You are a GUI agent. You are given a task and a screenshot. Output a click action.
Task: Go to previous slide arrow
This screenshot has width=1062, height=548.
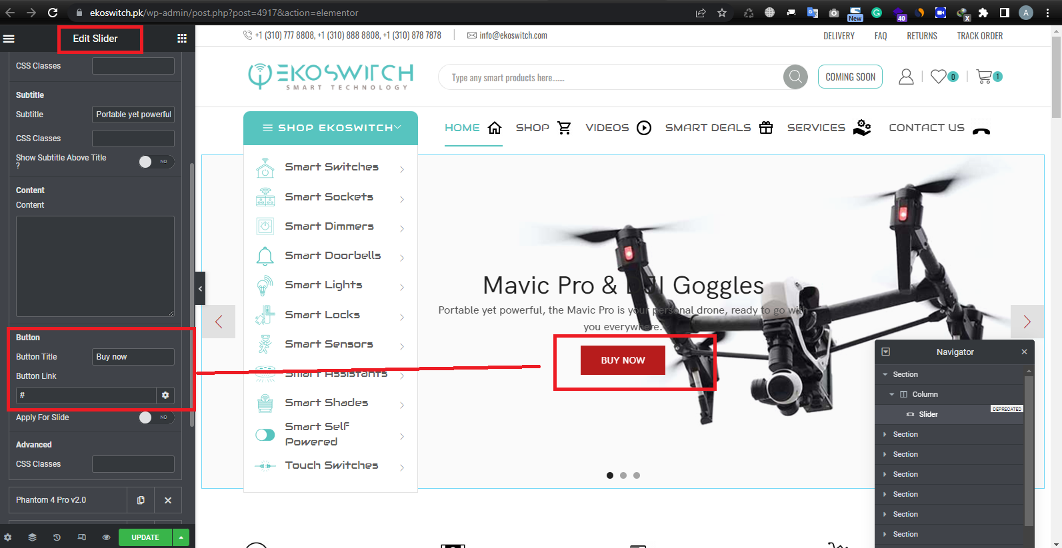(x=219, y=322)
